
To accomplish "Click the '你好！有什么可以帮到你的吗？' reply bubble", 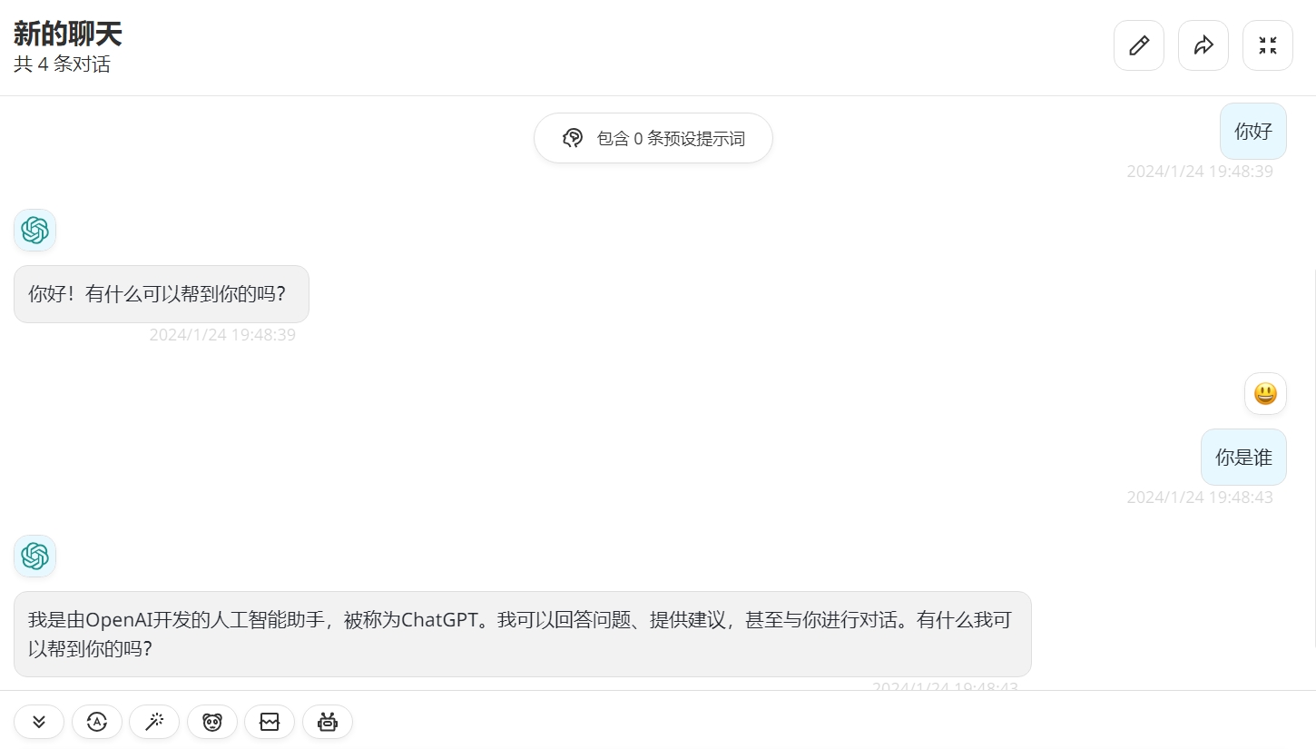I will click(x=162, y=294).
